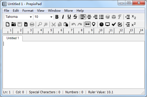
Task: Insert a bulleted list
Action: pyautogui.click(x=101, y=17)
